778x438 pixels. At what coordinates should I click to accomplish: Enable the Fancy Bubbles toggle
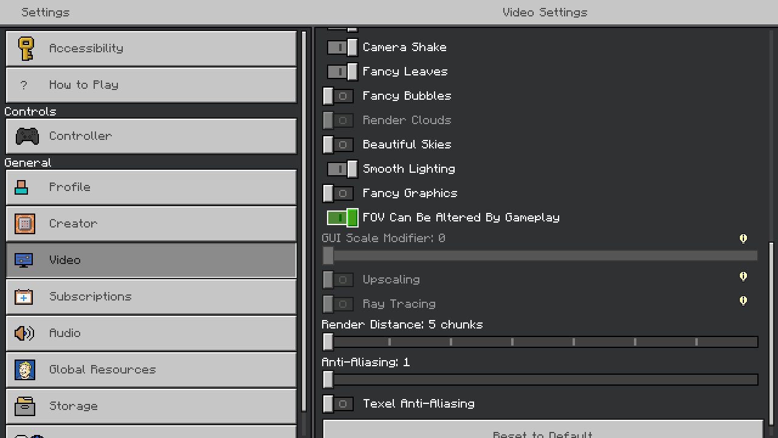(338, 96)
